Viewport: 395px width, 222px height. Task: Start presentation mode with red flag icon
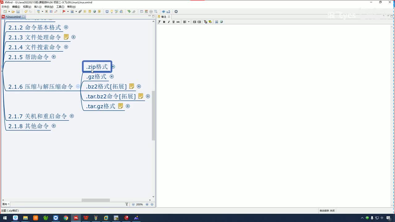[64, 11]
